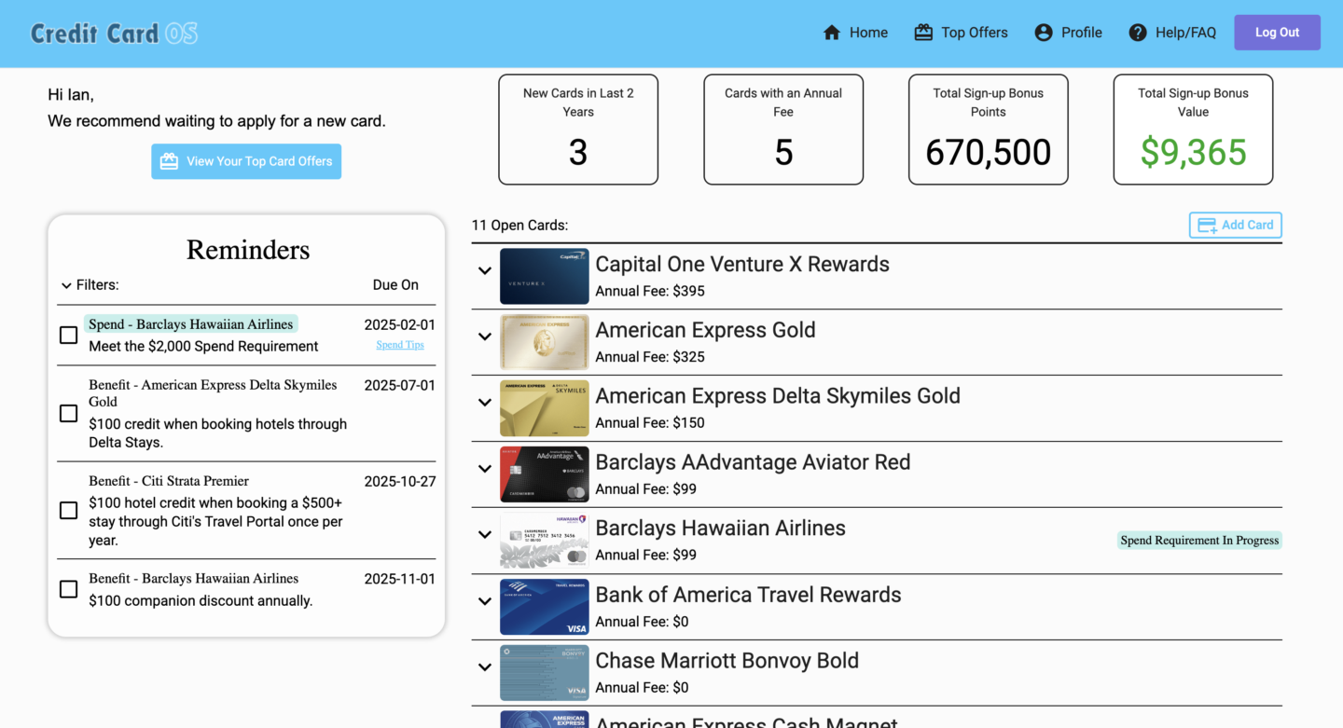This screenshot has width=1343, height=728.
Task: Click the Credit Card OS logo
Action: pos(114,34)
